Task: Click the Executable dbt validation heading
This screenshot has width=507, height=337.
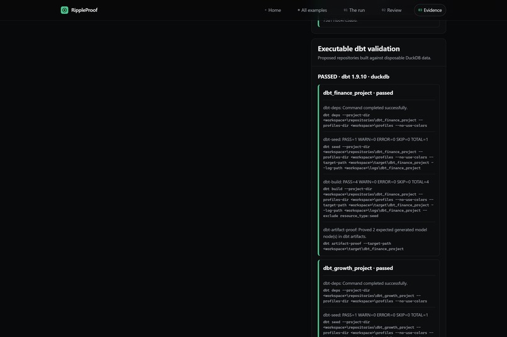Action: [359, 49]
